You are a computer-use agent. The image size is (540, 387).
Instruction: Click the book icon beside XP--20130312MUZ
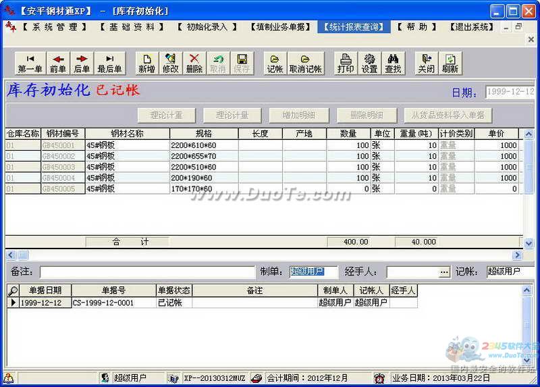click(x=173, y=378)
